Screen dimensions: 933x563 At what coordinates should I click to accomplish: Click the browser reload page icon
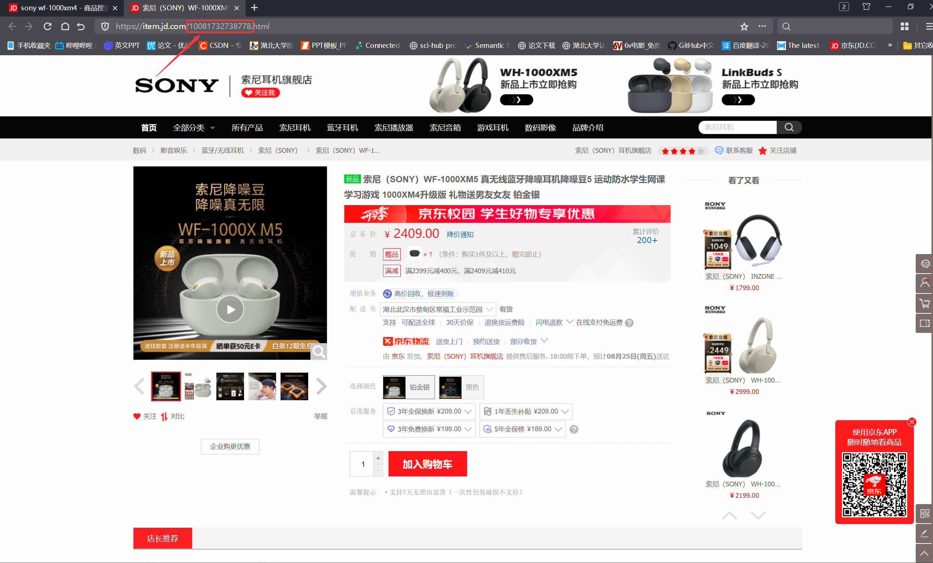pos(47,27)
